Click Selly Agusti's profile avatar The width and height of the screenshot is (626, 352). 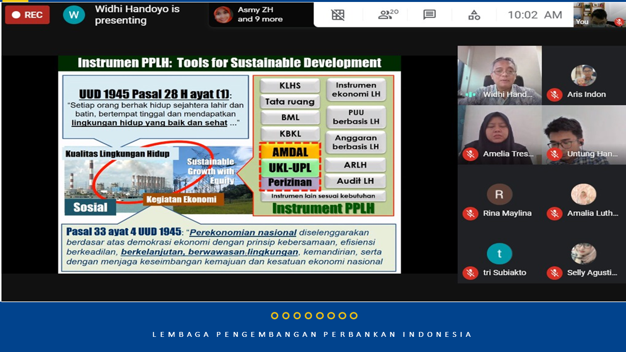click(x=583, y=254)
